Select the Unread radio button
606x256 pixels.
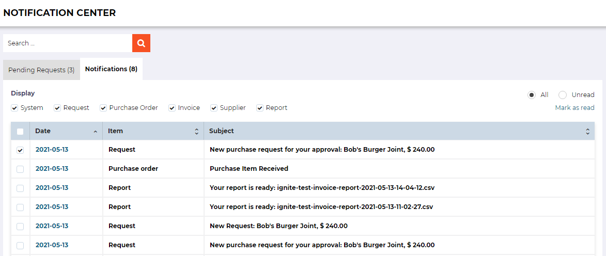[563, 95]
